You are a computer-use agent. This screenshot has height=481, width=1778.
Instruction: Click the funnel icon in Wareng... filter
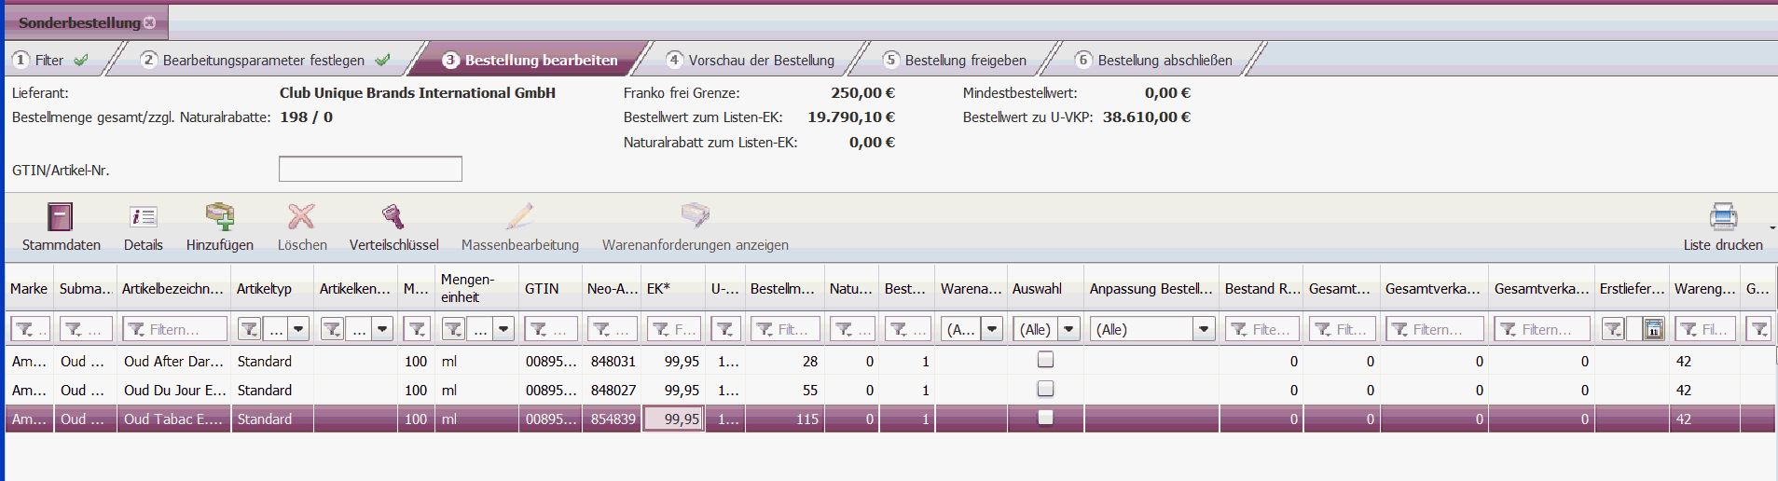coord(1688,329)
